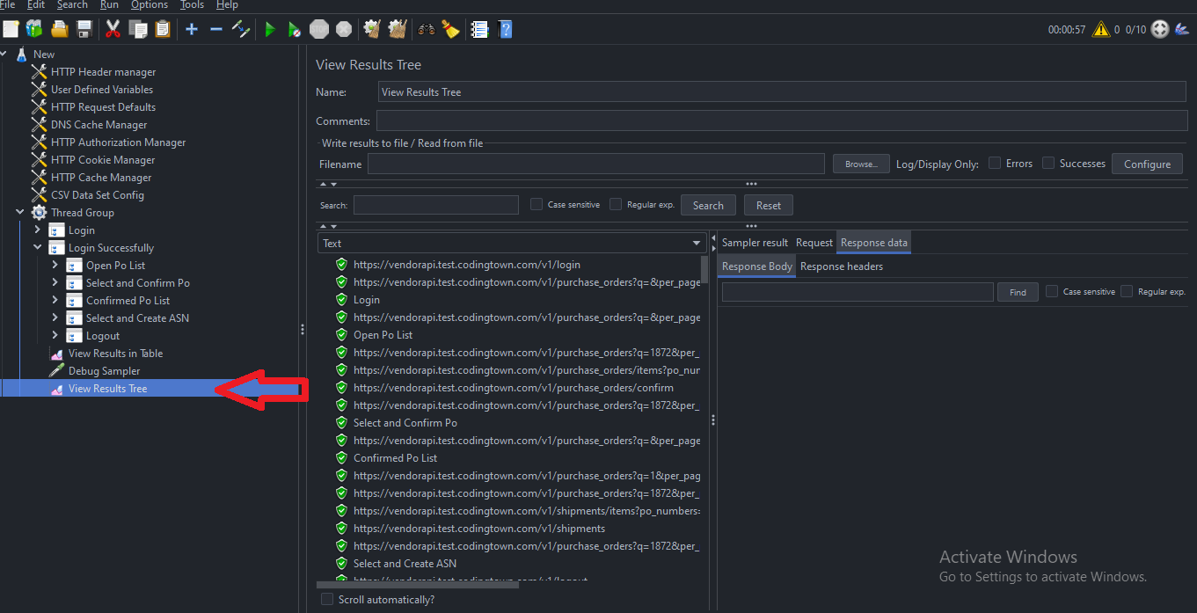
Task: Save the test plan with floppy icon
Action: coord(84,29)
